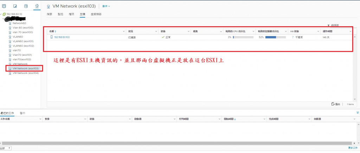Click the VM Network (esxi104) icon
Image resolution: width=360 pixels, height=153 pixels.
tap(10, 73)
